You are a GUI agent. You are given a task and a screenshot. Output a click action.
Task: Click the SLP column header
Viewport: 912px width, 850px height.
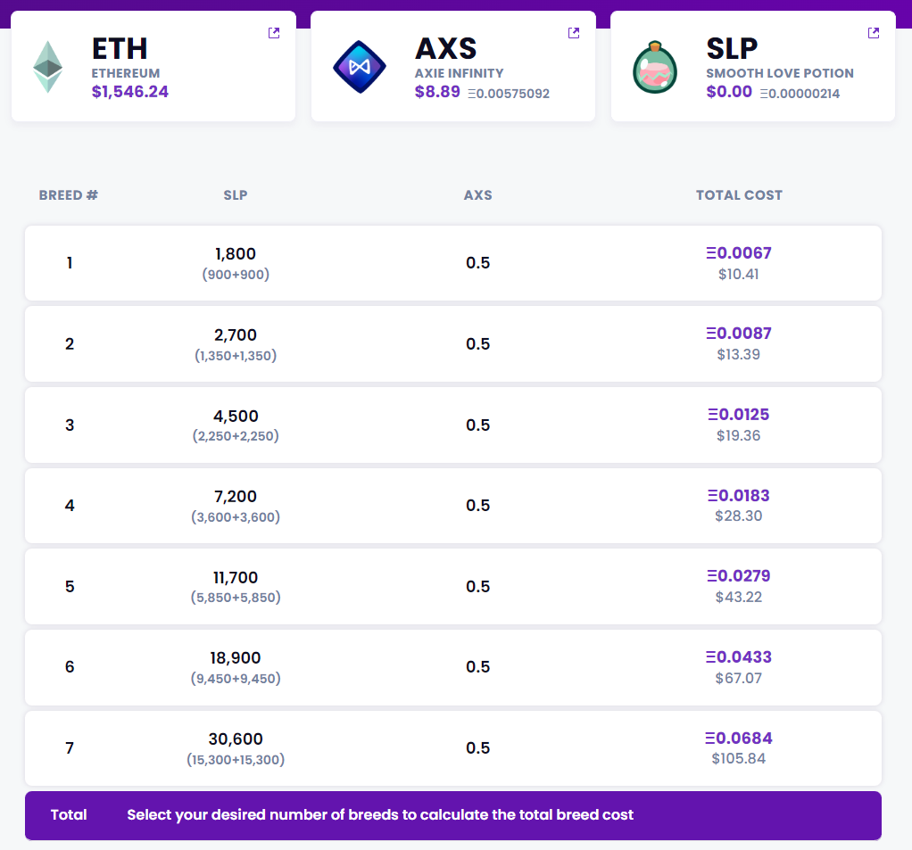236,195
